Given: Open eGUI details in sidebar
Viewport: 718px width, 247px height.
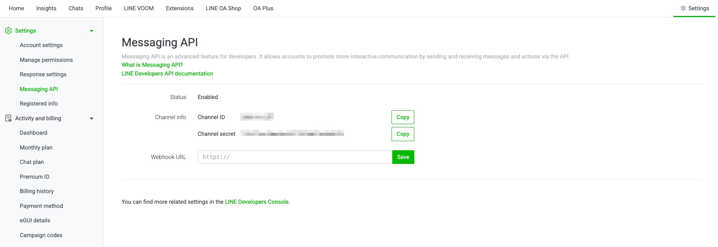Looking at the screenshot, I should point(35,220).
